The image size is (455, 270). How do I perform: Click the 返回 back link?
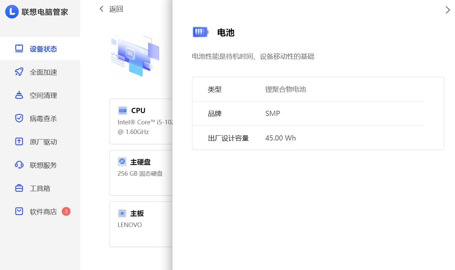pos(116,9)
